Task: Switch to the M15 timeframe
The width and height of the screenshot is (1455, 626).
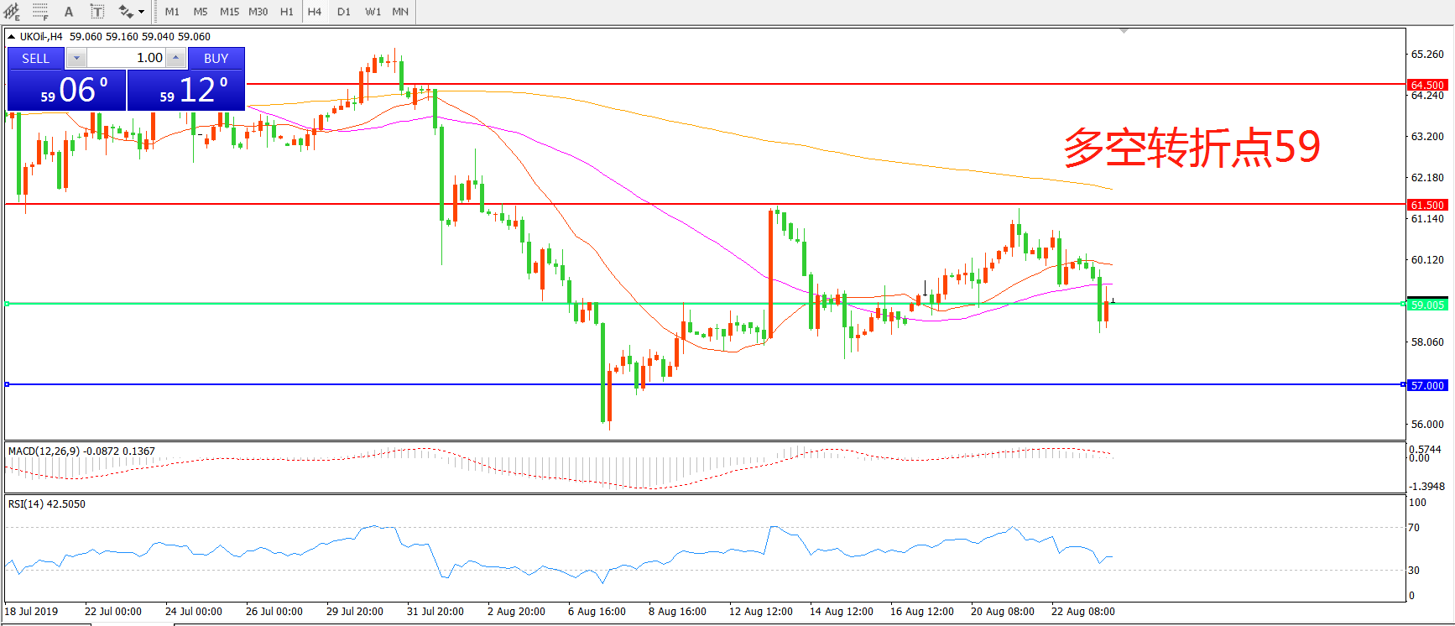Action: pos(229,12)
